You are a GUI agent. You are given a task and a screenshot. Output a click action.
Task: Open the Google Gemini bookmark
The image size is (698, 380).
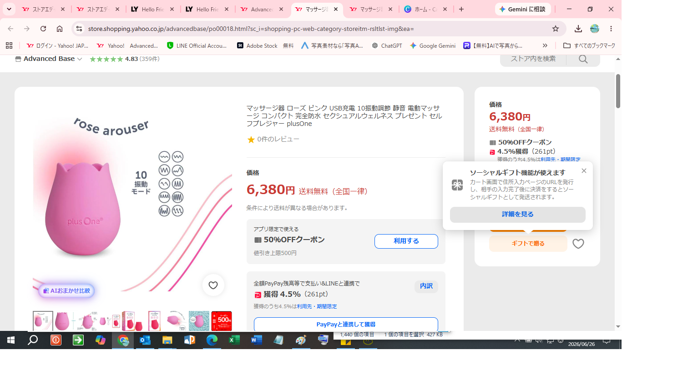(x=433, y=45)
